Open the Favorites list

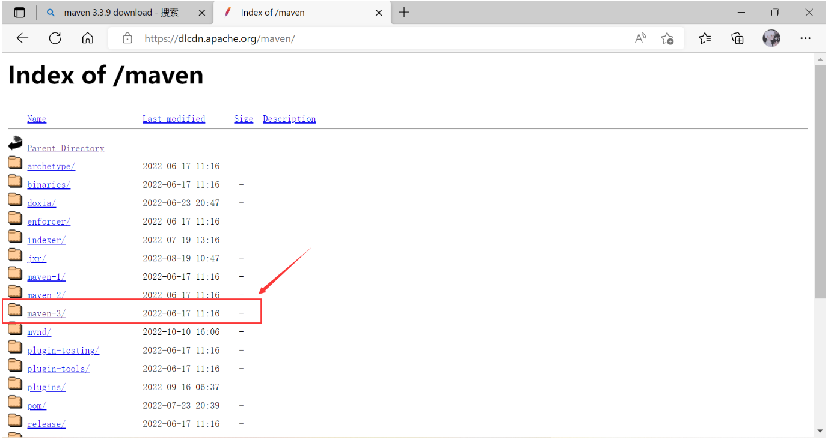pyautogui.click(x=705, y=38)
